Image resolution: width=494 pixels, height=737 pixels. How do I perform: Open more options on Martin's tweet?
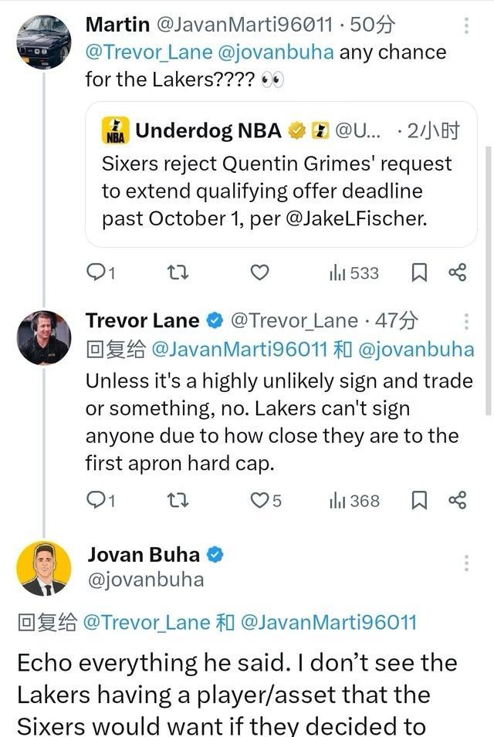point(466,25)
